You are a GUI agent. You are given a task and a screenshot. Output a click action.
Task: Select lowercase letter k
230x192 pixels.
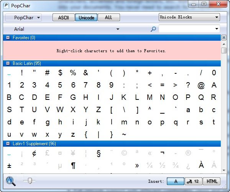98,122
